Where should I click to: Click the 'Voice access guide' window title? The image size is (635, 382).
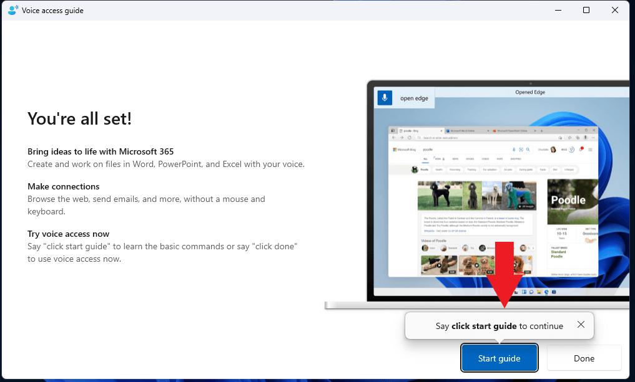tap(52, 11)
